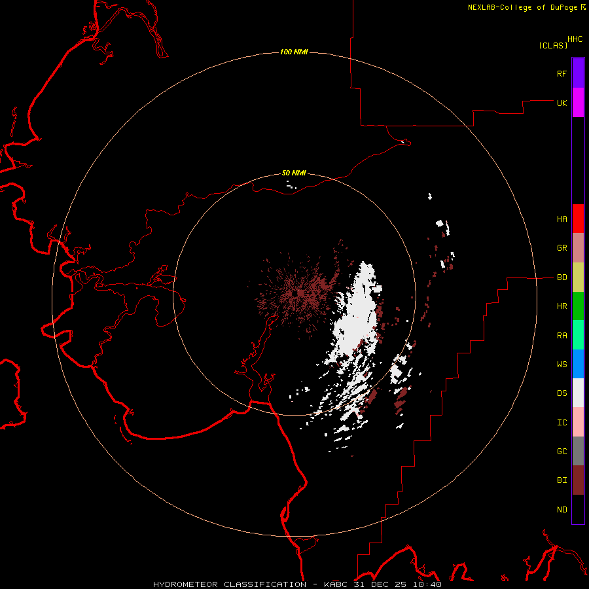The width and height of the screenshot is (589, 589).
Task: Click the magenta UK legend swatch
Action: point(578,103)
